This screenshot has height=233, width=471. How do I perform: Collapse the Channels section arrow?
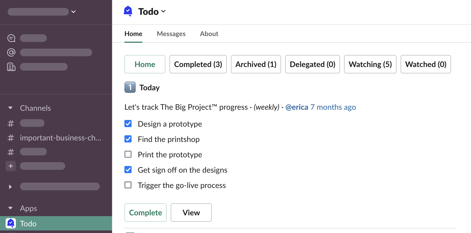pyautogui.click(x=10, y=108)
